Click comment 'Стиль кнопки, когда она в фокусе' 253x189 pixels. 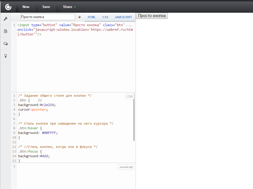click(x=58, y=147)
